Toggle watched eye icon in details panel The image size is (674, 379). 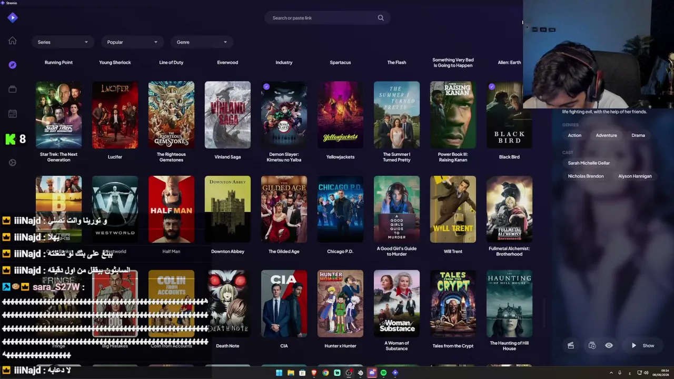tap(609, 346)
